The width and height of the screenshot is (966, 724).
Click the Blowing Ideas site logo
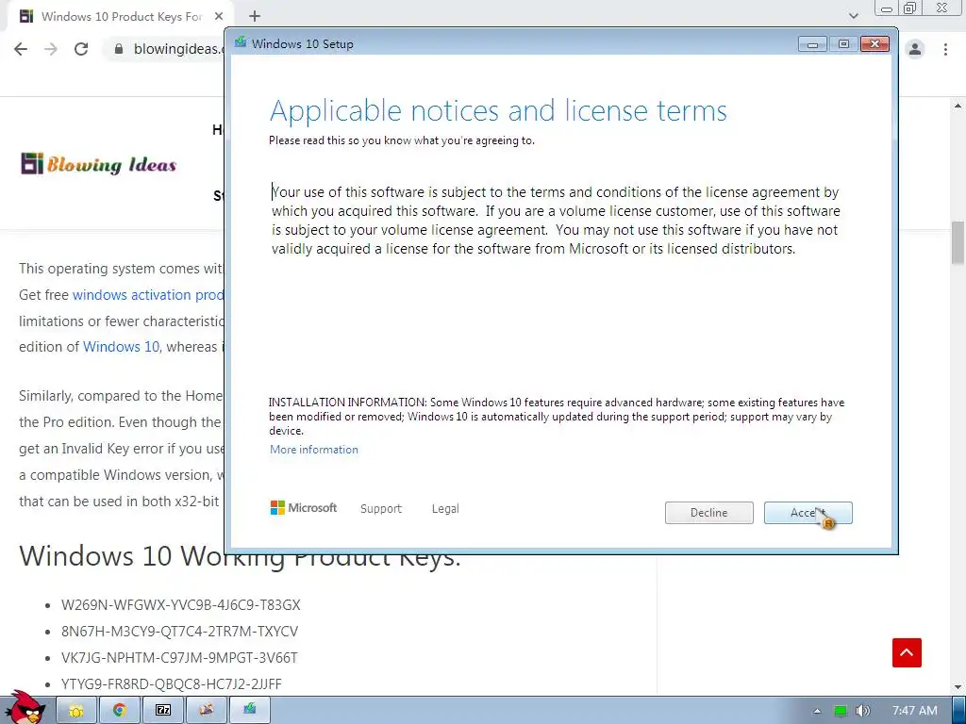(x=98, y=164)
